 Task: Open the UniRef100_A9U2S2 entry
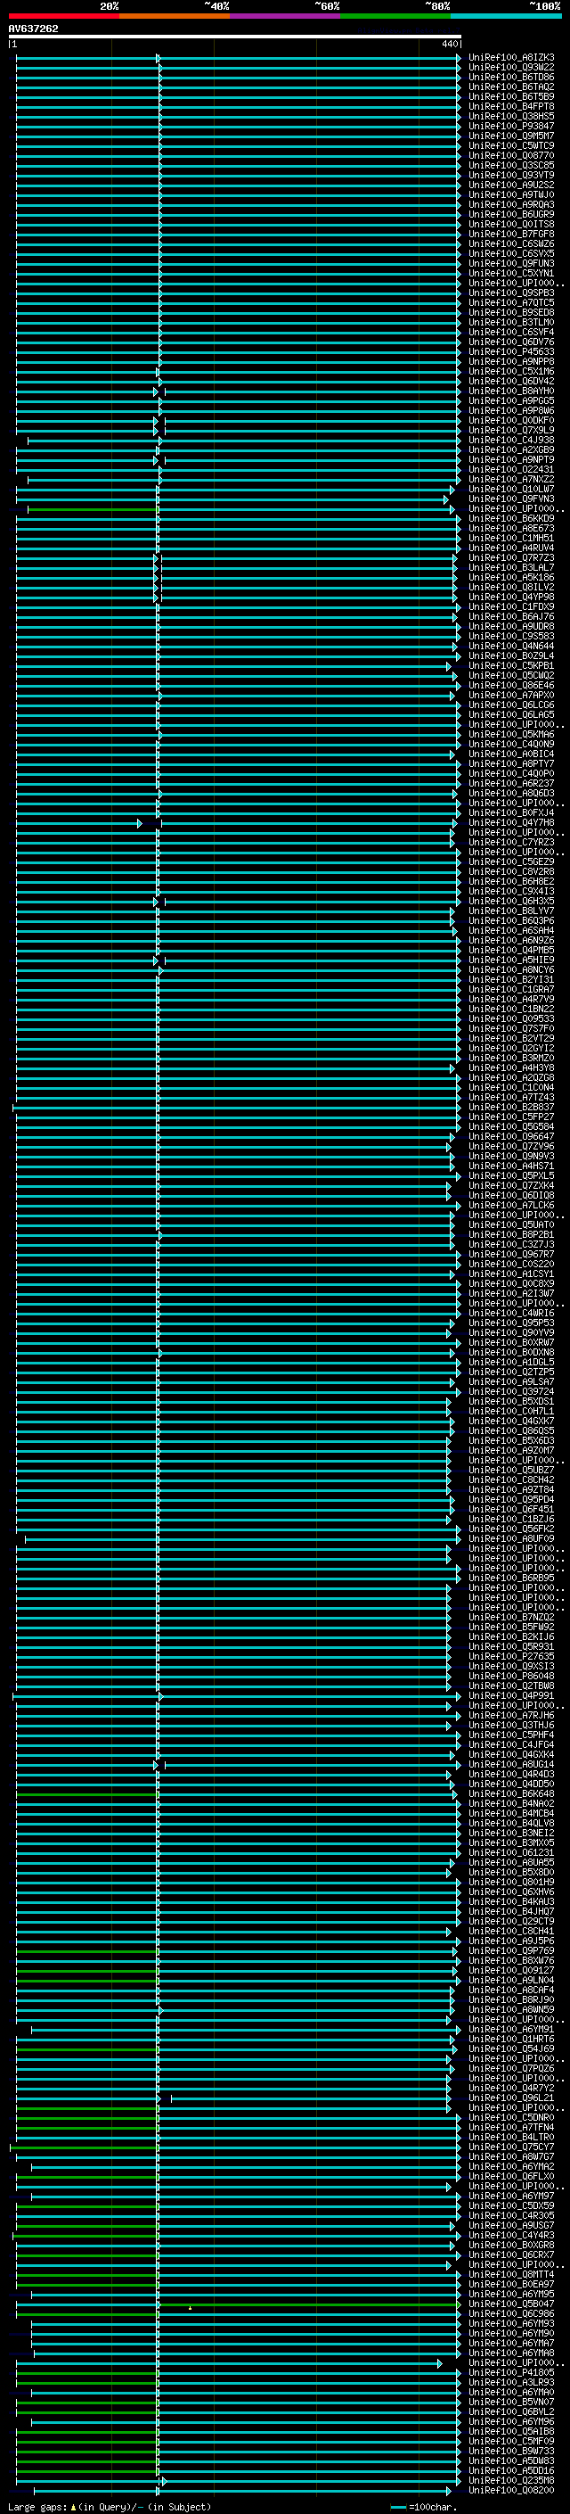[511, 185]
